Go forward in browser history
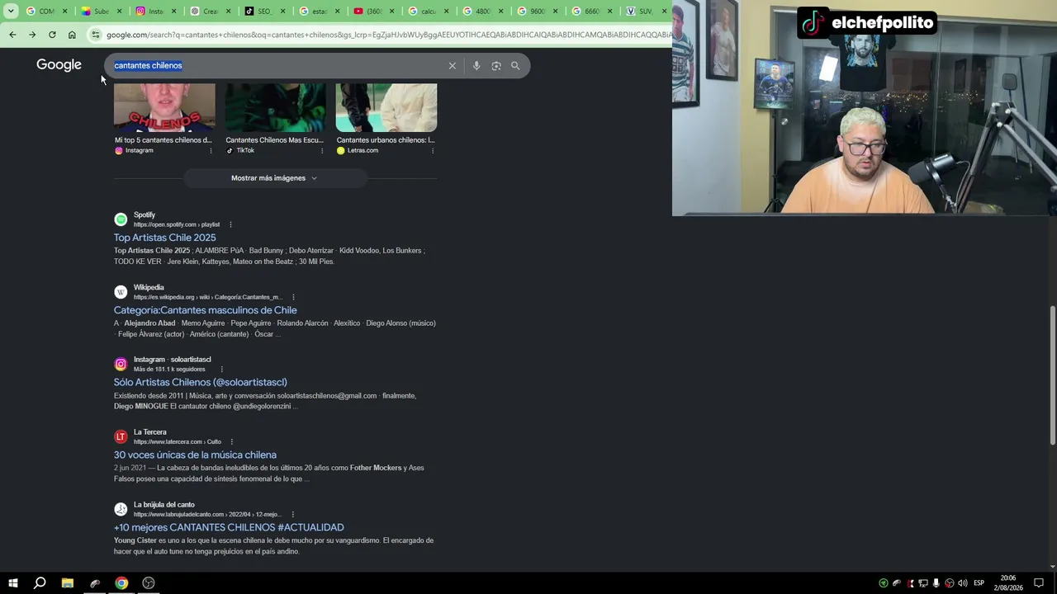This screenshot has width=1057, height=594. tap(32, 35)
